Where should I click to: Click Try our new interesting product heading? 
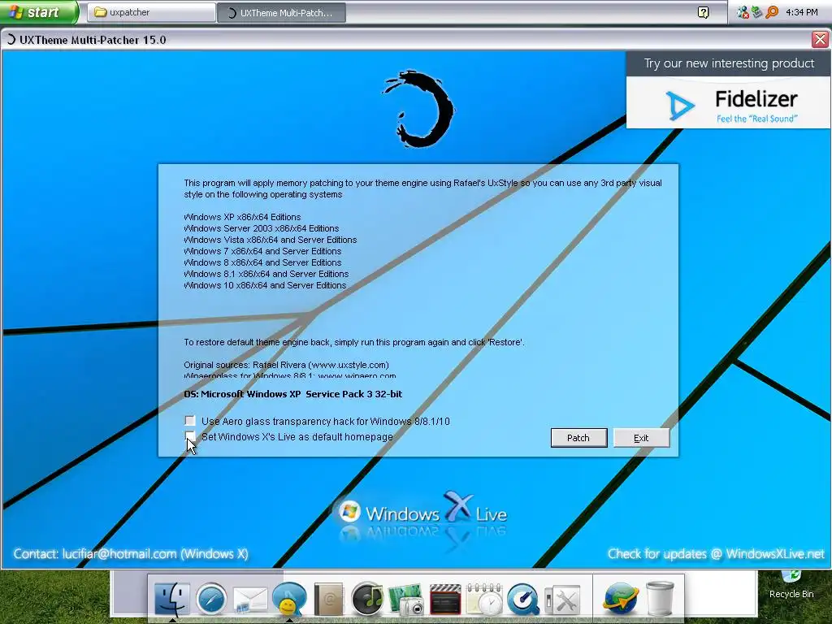tap(729, 63)
